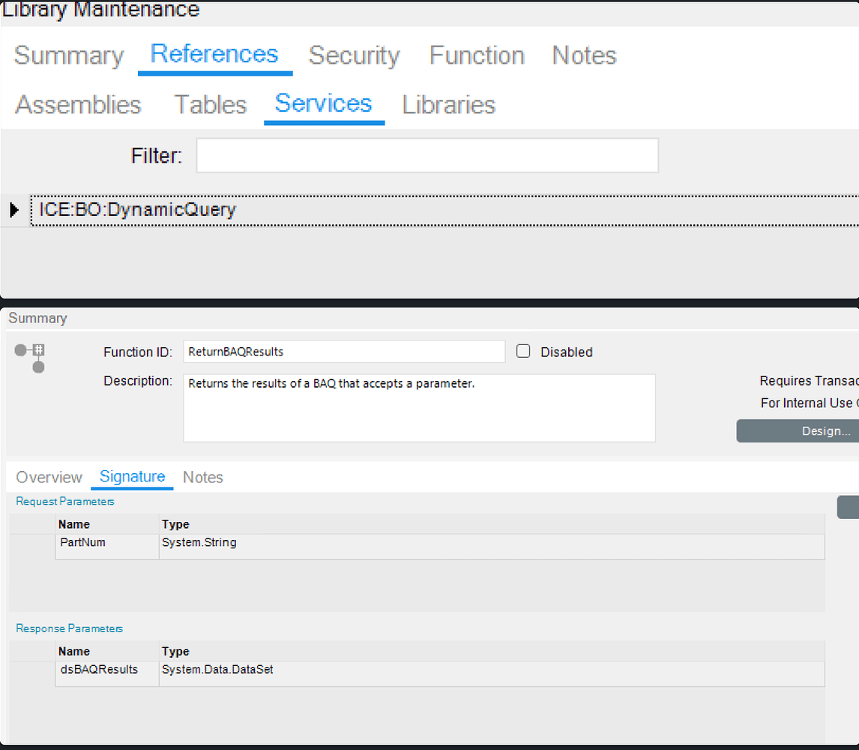Click the function workflow icon beside Function ID

(28, 357)
